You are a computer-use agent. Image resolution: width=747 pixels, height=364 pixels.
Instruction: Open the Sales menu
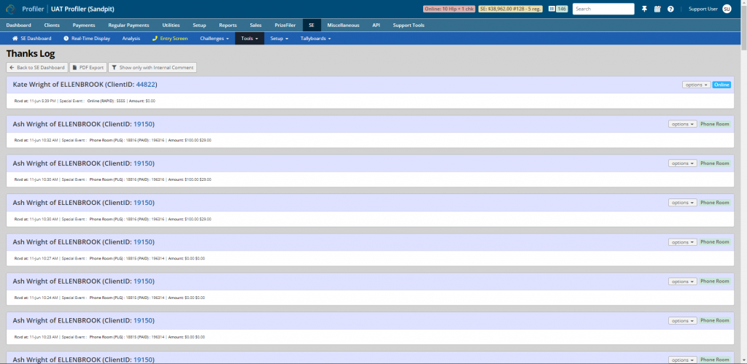tap(256, 26)
